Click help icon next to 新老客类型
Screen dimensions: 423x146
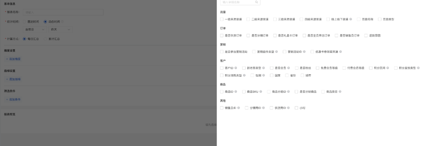pos(264,68)
